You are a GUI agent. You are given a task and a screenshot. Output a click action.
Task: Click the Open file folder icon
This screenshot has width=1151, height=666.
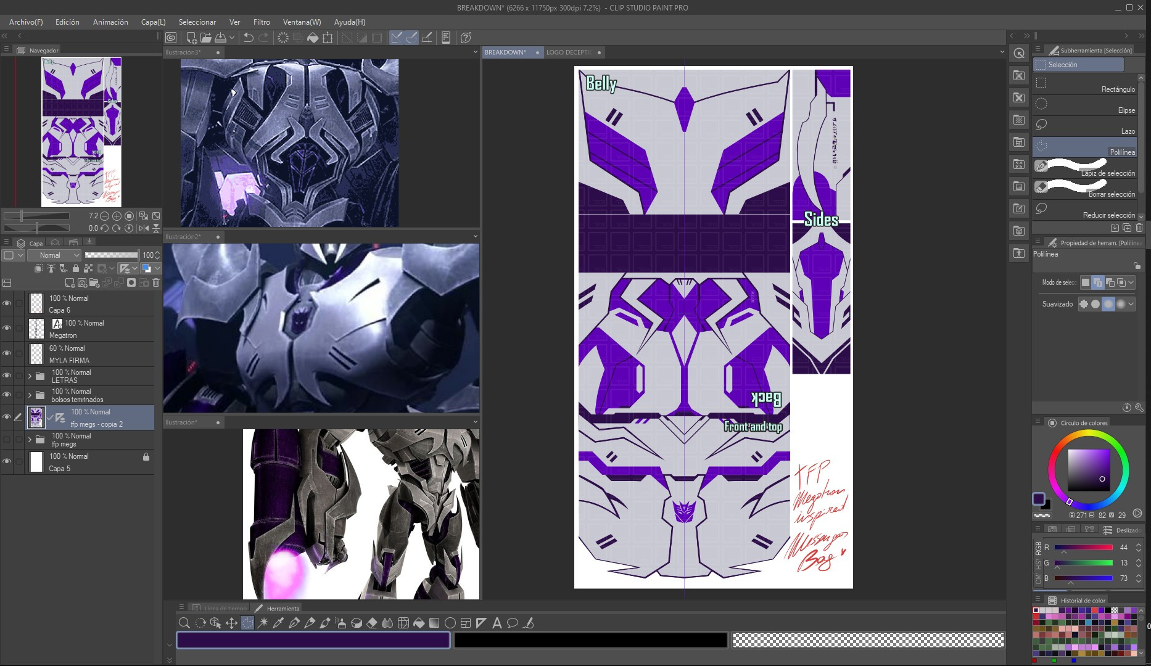[x=206, y=38]
